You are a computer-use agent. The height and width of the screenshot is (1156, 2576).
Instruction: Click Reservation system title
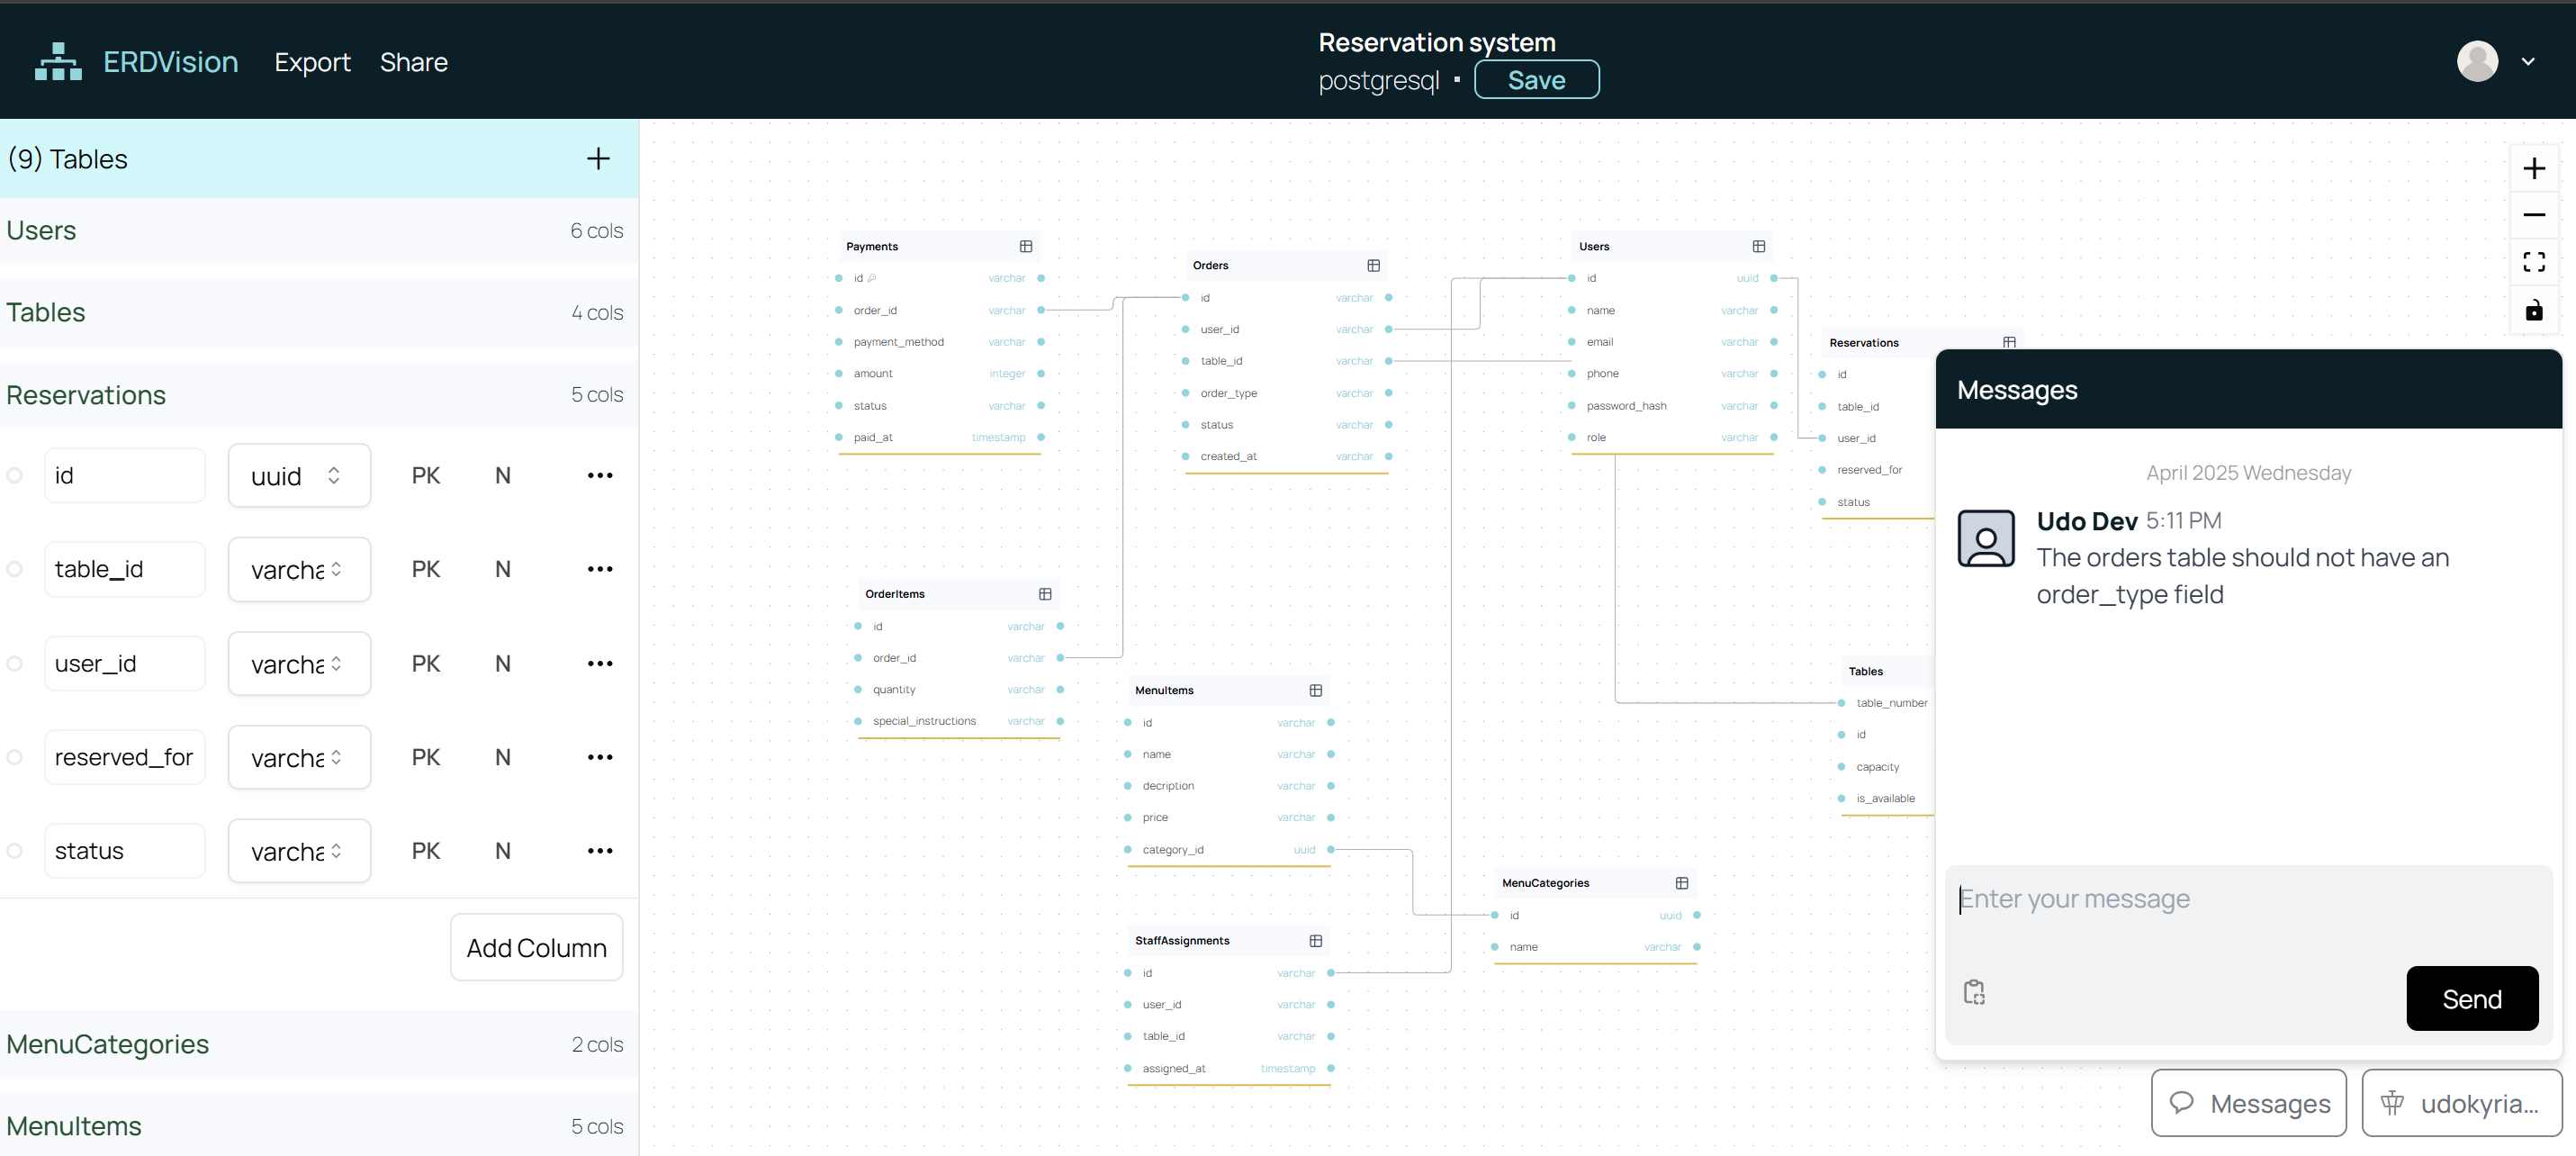(x=1437, y=43)
